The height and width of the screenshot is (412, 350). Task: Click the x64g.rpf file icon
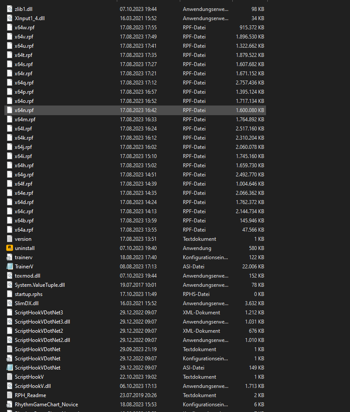(x=10, y=174)
